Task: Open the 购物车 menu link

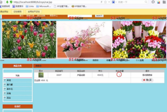Action: click(x=96, y=60)
